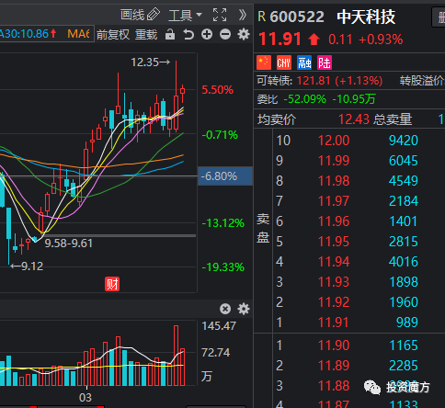Click the 12.35 high price annotation
445x408 pixels.
click(151, 62)
